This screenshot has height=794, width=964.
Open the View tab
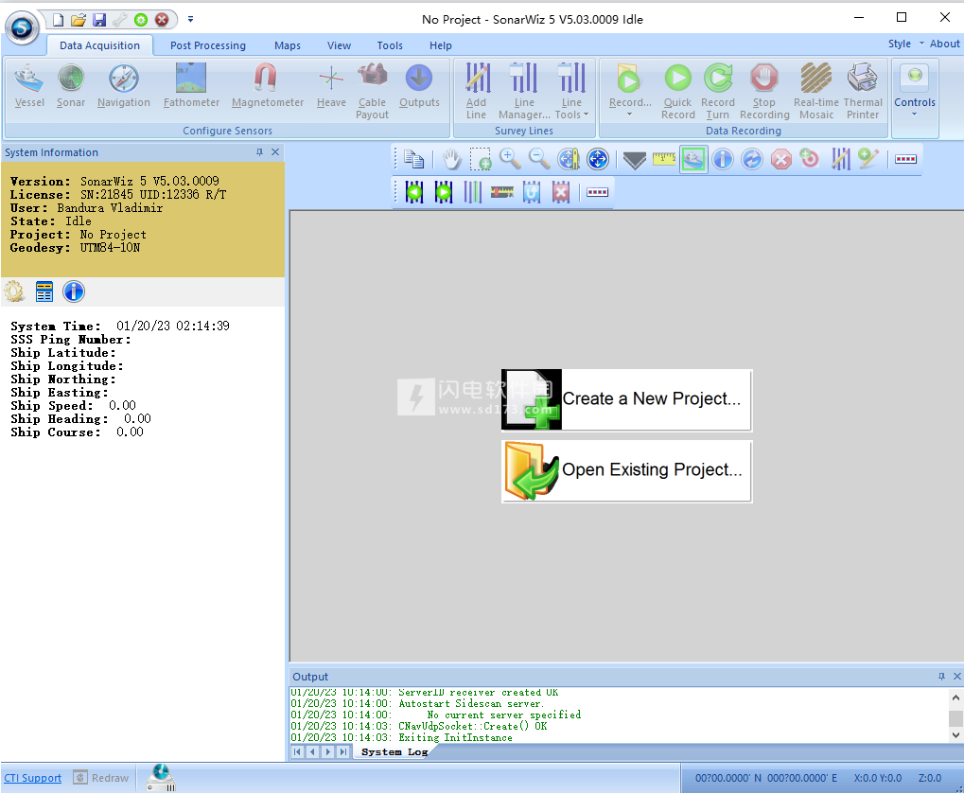[339, 45]
